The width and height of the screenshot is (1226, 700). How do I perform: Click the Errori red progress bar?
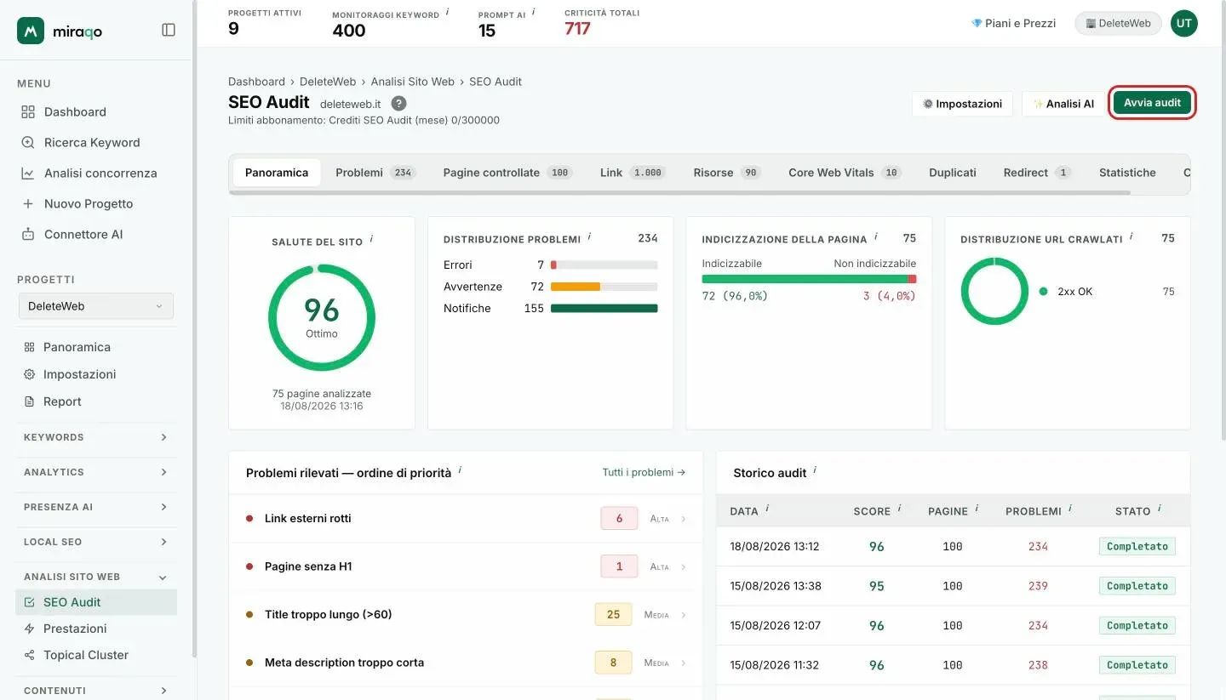[x=553, y=265]
